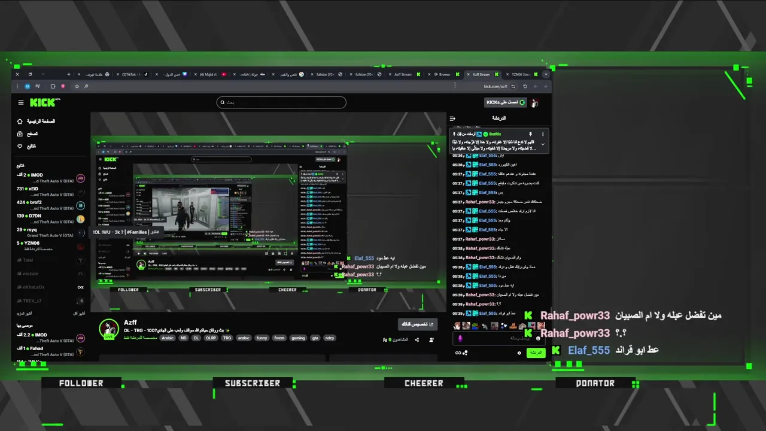Click the 'gaming' stream tag
This screenshot has width=766, height=431.
298,338
